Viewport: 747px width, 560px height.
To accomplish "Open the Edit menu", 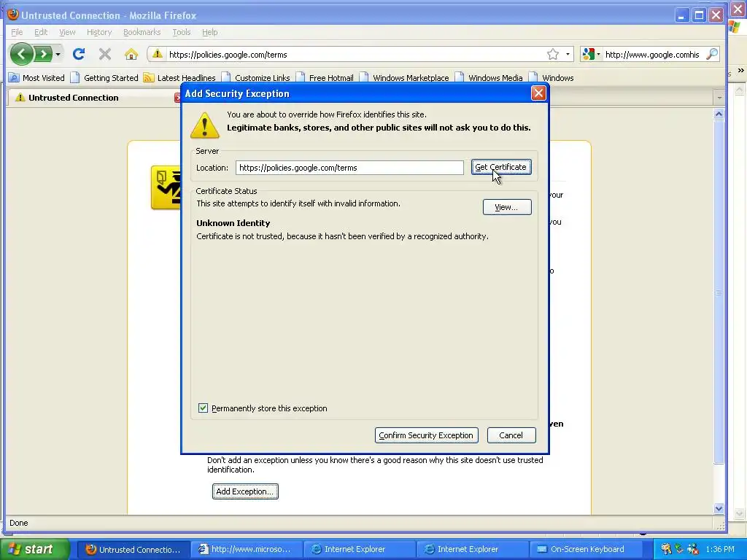I will (x=41, y=32).
